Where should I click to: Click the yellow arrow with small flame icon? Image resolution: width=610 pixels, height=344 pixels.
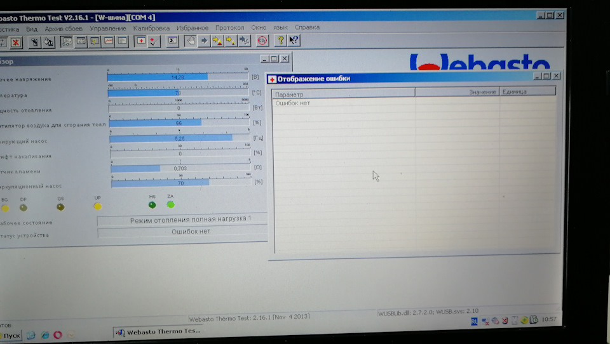pyautogui.click(x=231, y=41)
